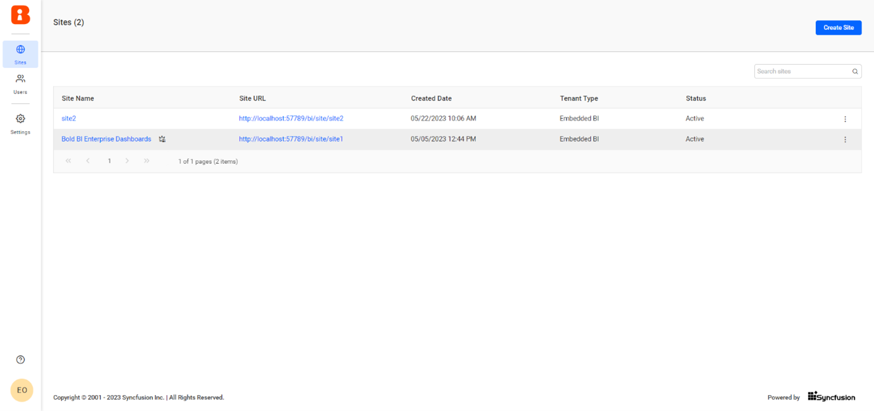
Task: Open the help question mark icon
Action: (x=20, y=359)
